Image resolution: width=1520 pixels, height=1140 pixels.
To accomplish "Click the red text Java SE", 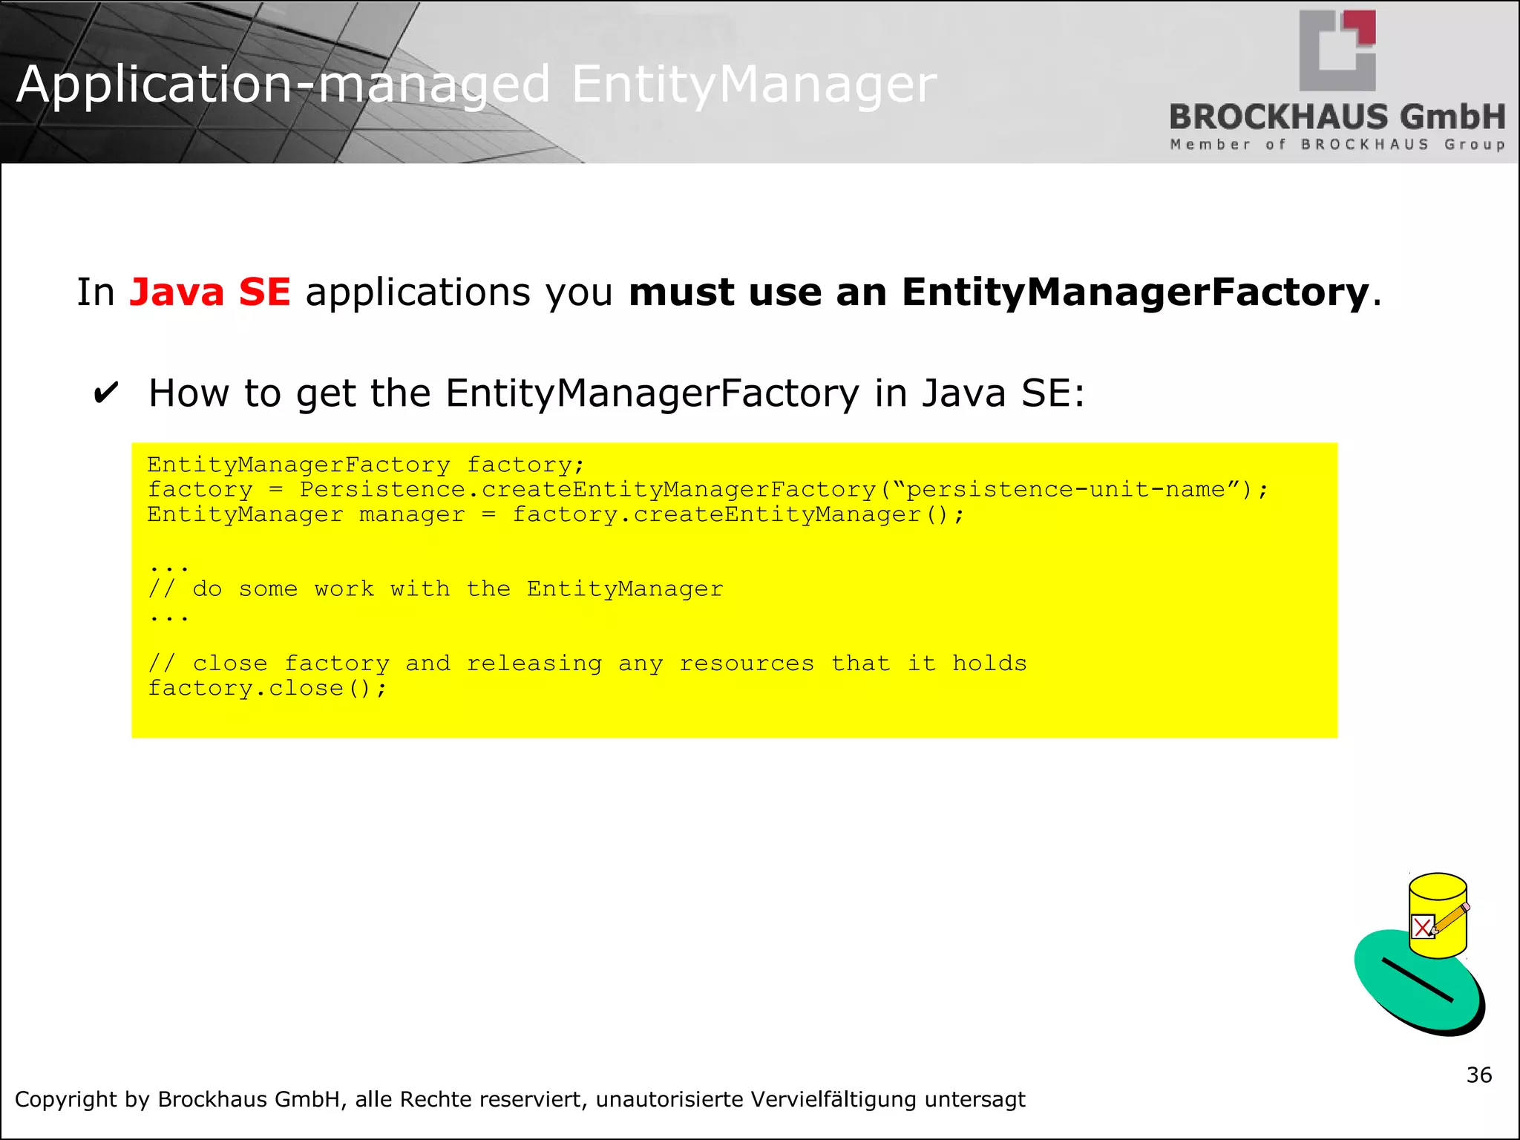I will pyautogui.click(x=209, y=292).
